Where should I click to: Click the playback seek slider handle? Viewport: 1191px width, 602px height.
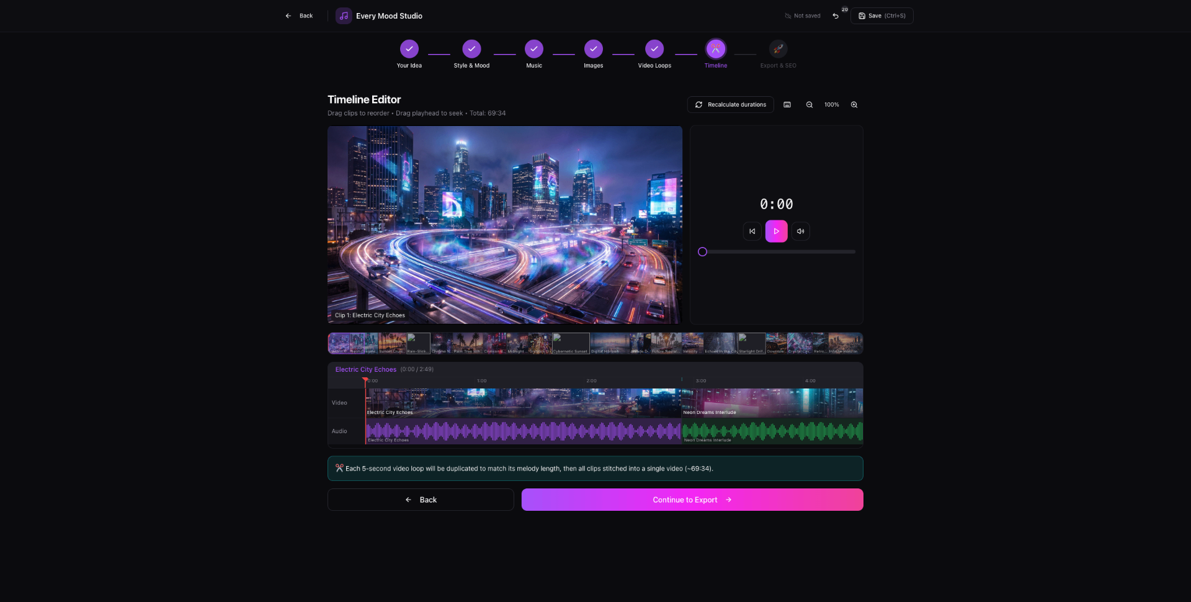coord(702,251)
